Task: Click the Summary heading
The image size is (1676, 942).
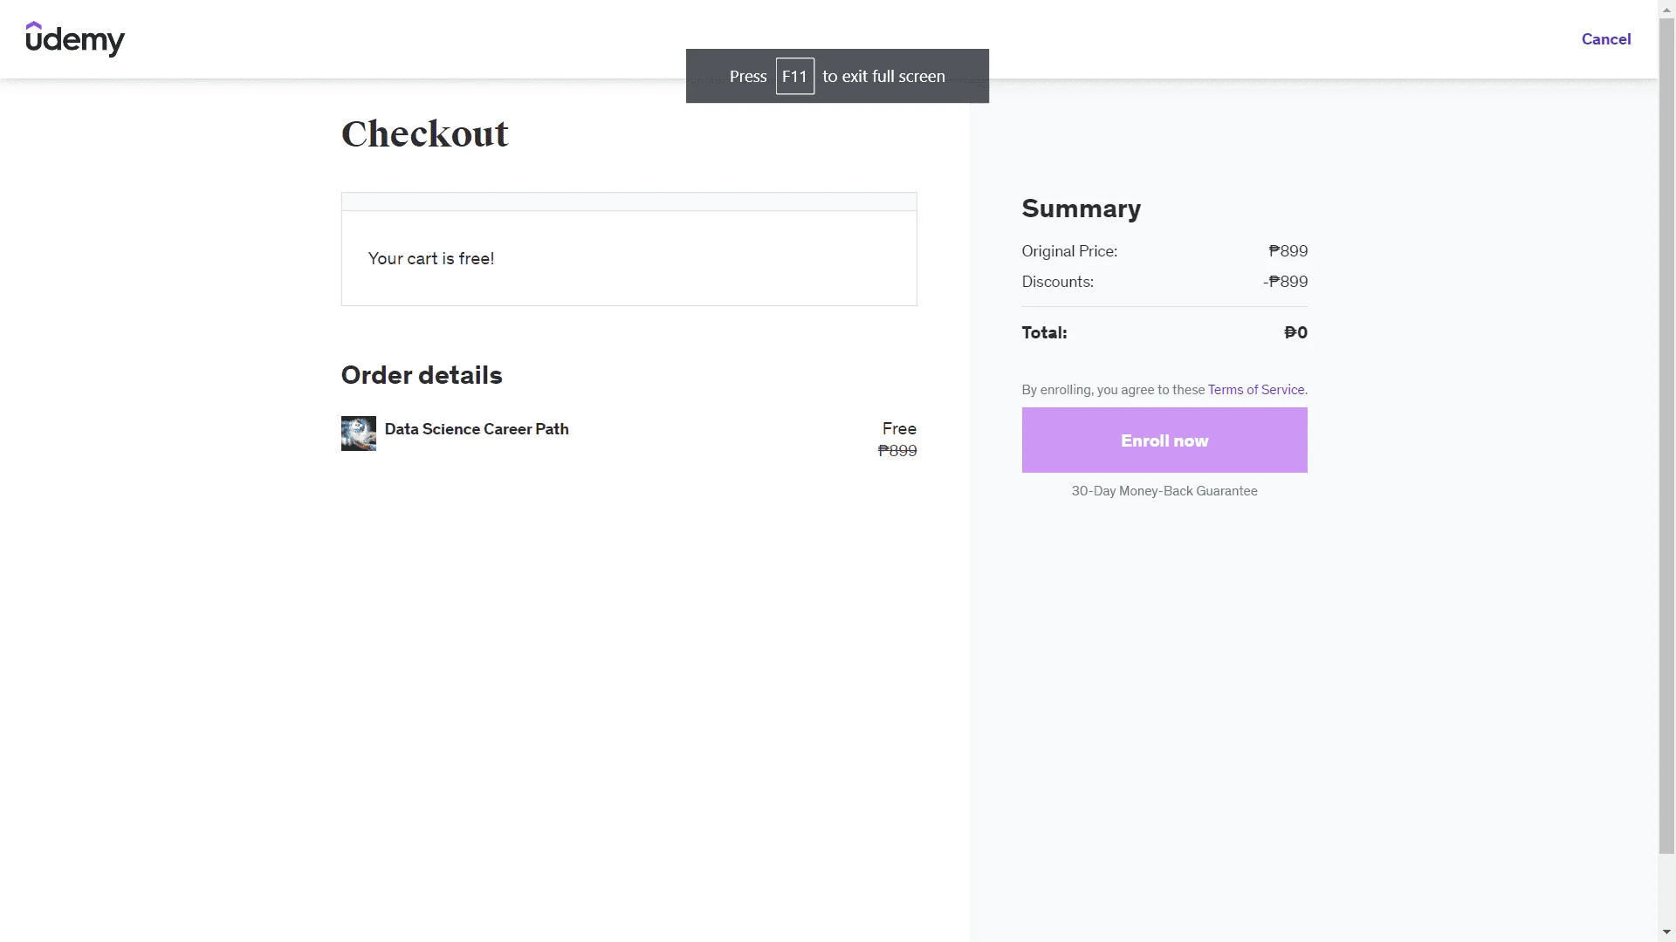Action: tap(1082, 208)
